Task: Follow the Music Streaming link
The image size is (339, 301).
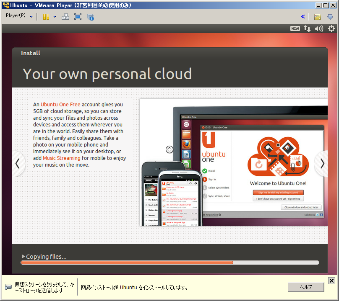Action: pyautogui.click(x=62, y=158)
